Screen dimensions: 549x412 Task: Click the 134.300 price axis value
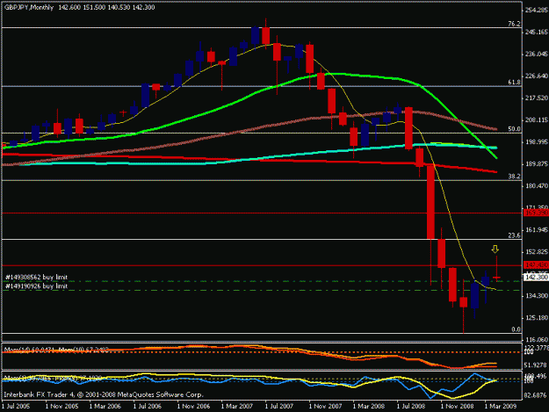click(x=536, y=296)
